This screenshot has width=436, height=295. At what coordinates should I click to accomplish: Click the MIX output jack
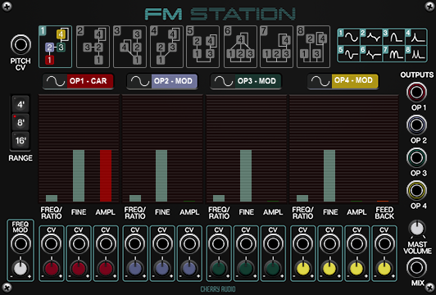(x=416, y=268)
